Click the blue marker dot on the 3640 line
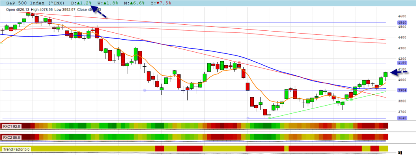The width and height of the screenshot is (416, 155). point(248,118)
